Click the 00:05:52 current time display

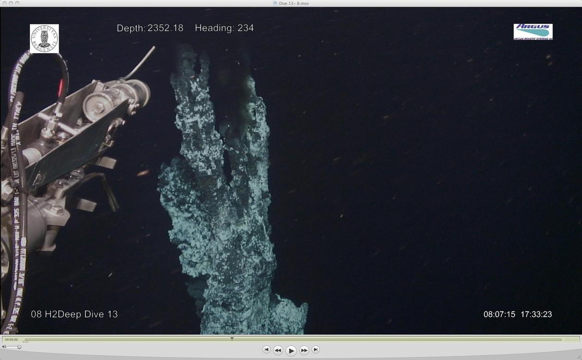point(12,340)
